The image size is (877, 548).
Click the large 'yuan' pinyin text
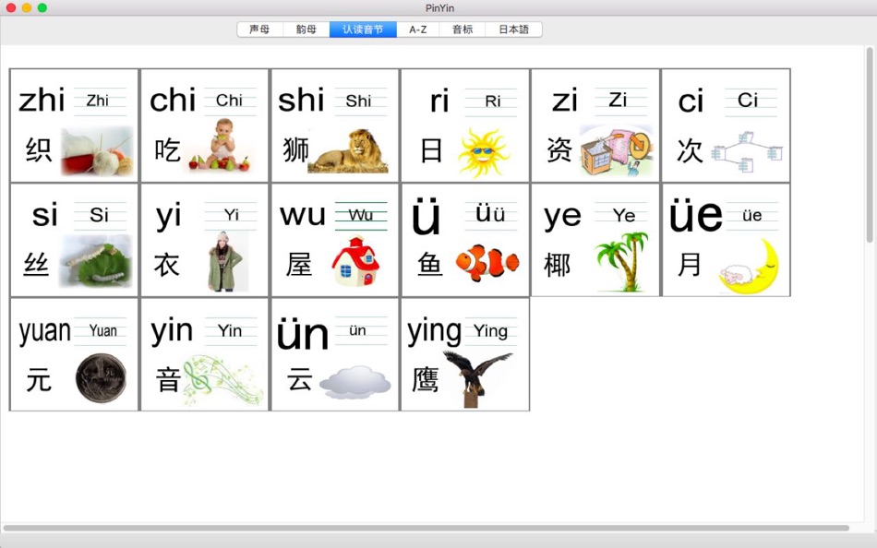pos(44,331)
